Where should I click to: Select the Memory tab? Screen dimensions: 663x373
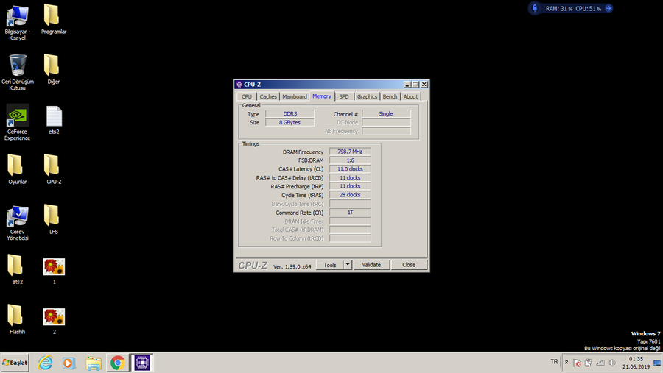click(x=322, y=96)
